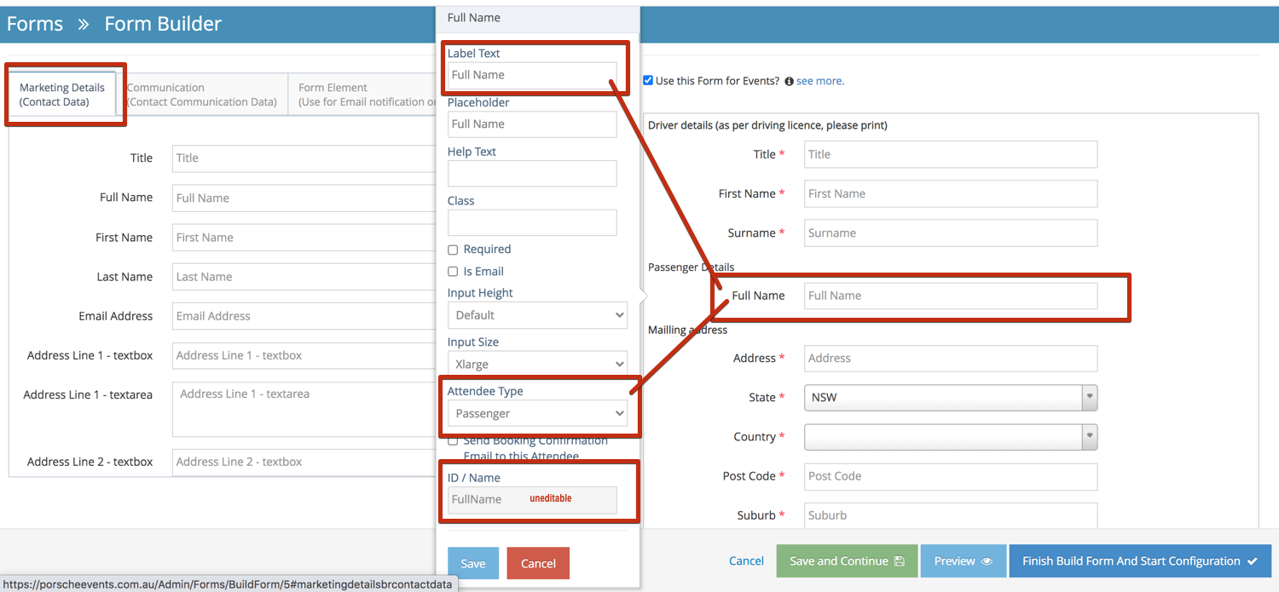Click the checkmark icon on Finish Build Form button
This screenshot has width=1279, height=592.
pos(1251,560)
